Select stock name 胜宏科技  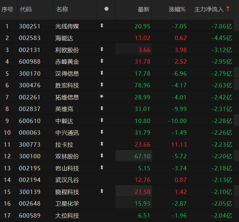point(67,86)
